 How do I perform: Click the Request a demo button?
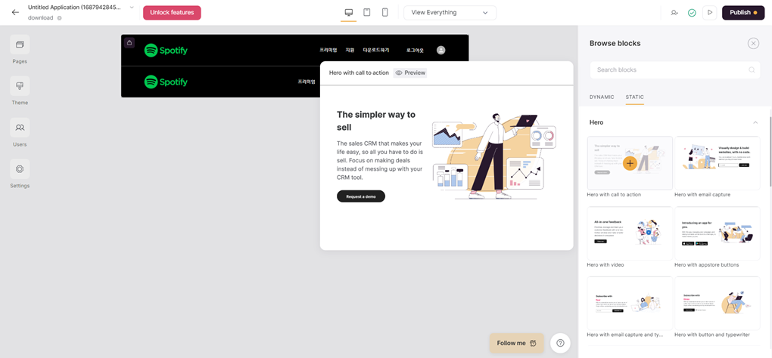pos(361,196)
